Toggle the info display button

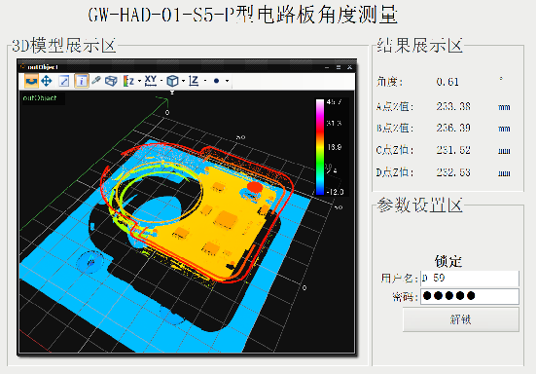pos(82,81)
